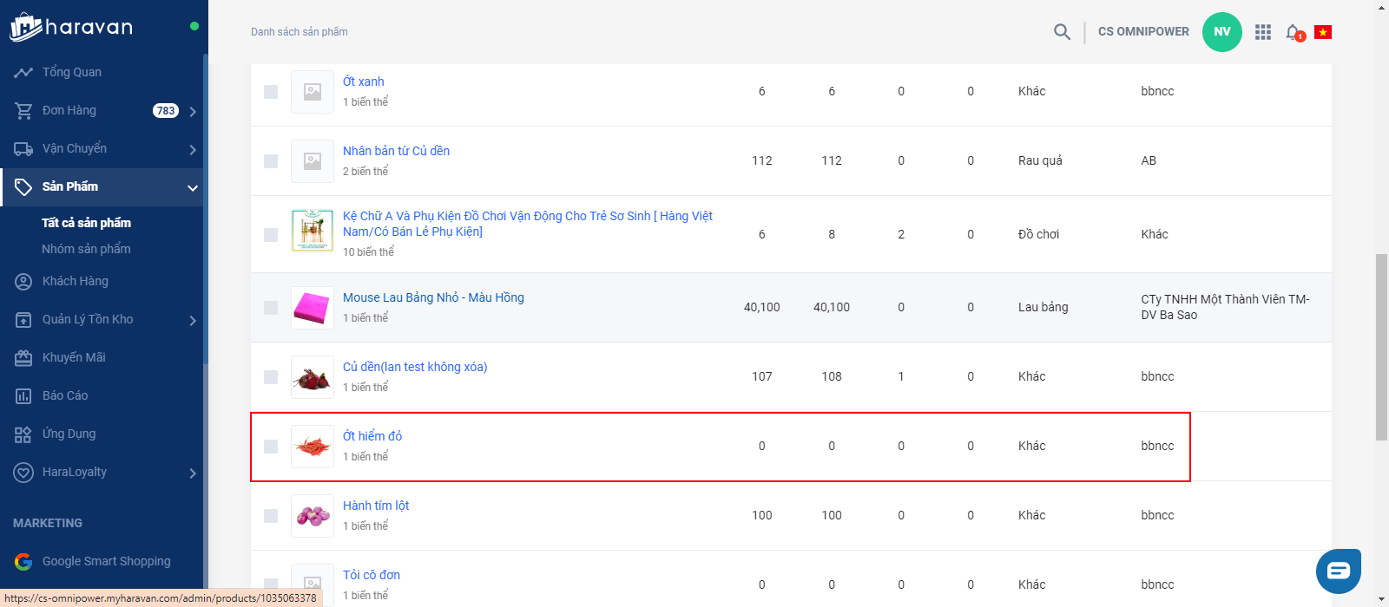Open the Mouse Lau Bảng Nhỏ product link

pyautogui.click(x=433, y=297)
